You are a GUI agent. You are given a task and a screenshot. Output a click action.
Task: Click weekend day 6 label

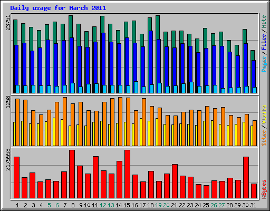[x=57, y=205]
